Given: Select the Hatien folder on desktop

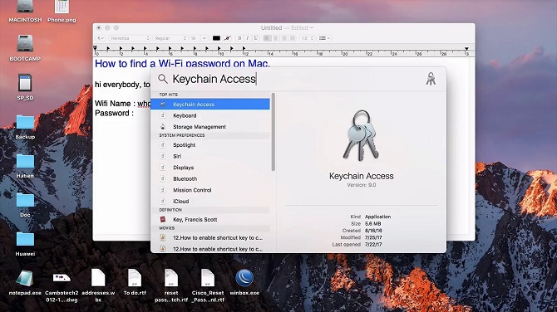Looking at the screenshot, I should pos(25,165).
